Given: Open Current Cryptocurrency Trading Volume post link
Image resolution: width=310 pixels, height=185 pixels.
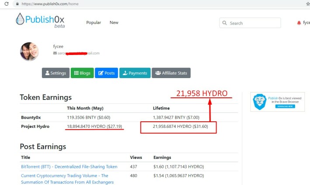Looking at the screenshot, I should coord(67,179).
